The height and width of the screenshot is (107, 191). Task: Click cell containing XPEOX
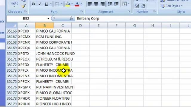pyautogui.click(x=26, y=59)
